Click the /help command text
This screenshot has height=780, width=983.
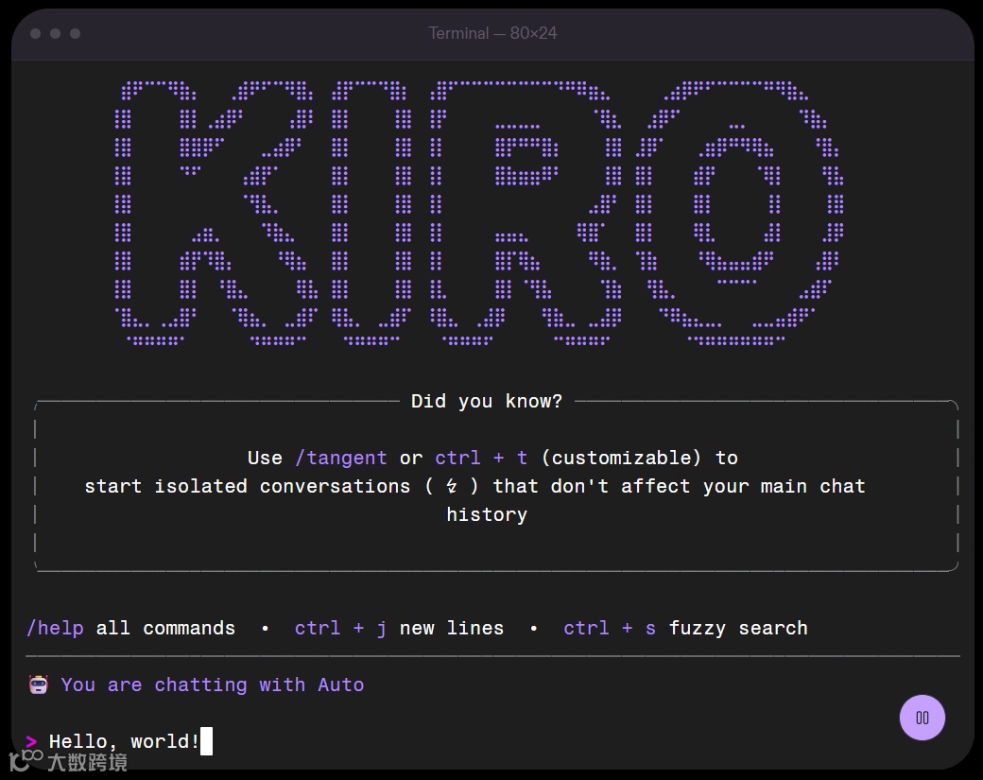pos(55,628)
